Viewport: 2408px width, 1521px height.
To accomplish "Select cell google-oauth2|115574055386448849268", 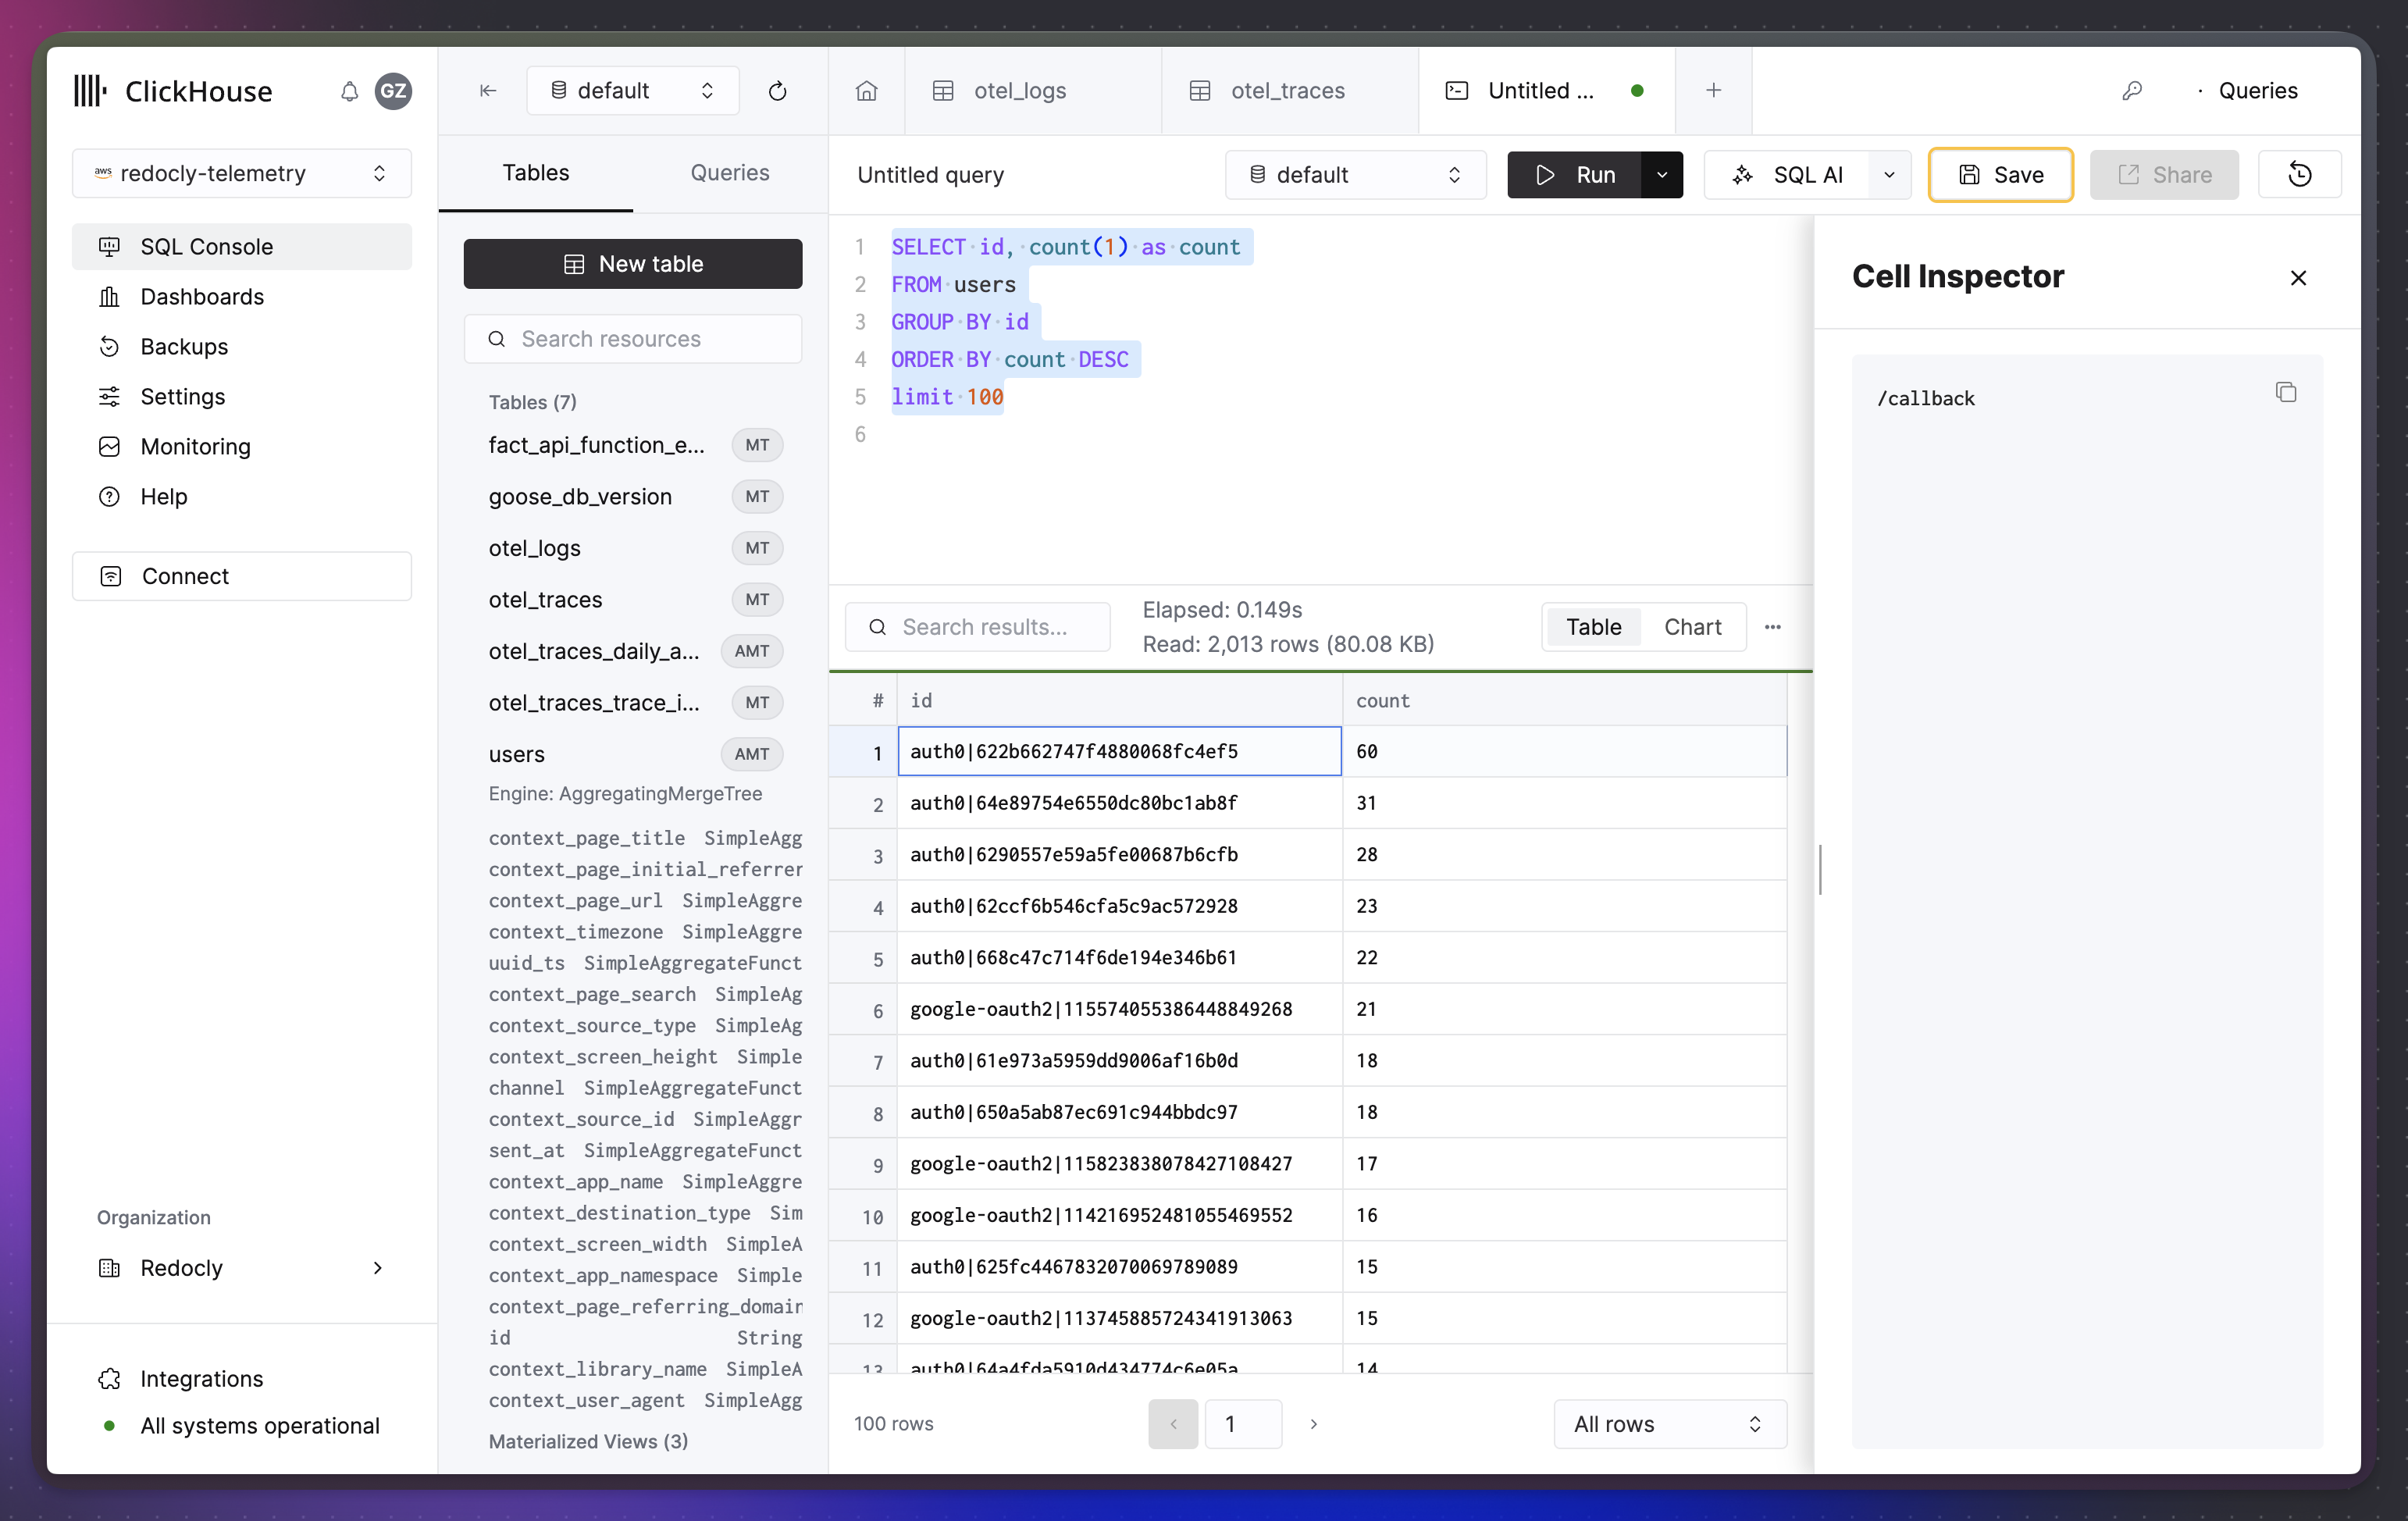I will click(1119, 1009).
